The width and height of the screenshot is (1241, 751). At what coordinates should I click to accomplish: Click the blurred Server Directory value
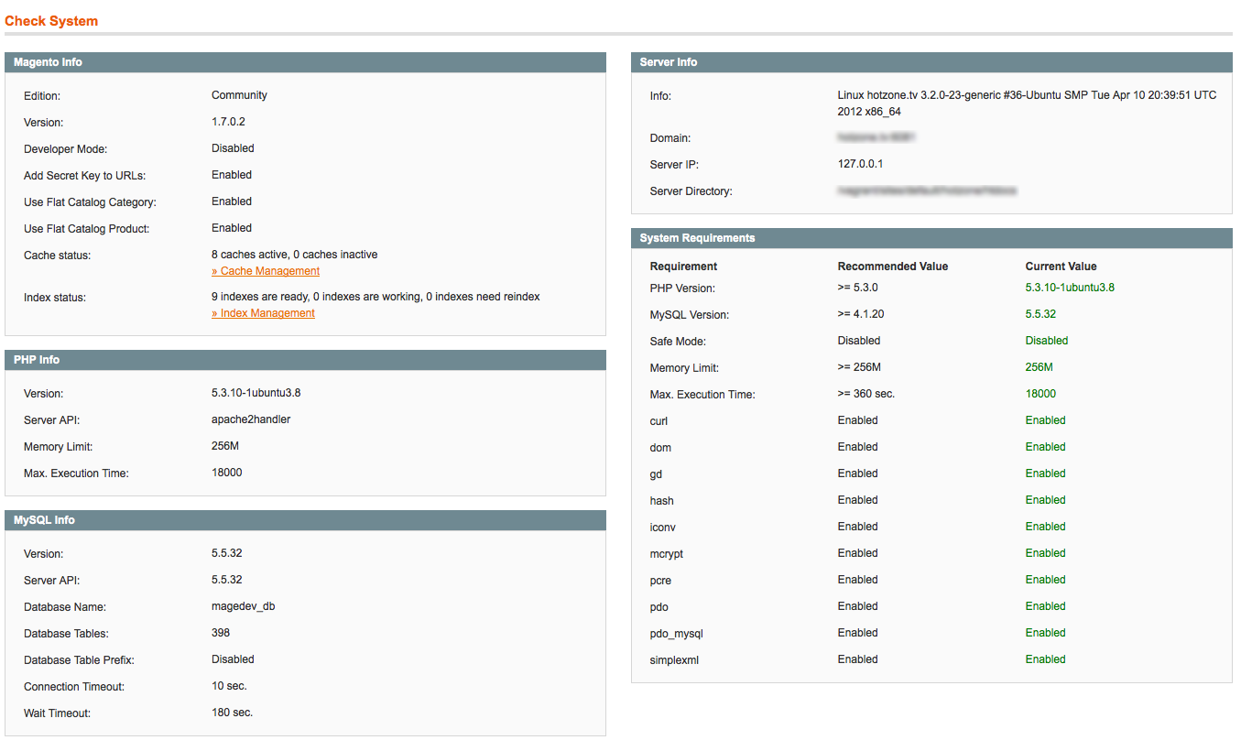coord(928,190)
